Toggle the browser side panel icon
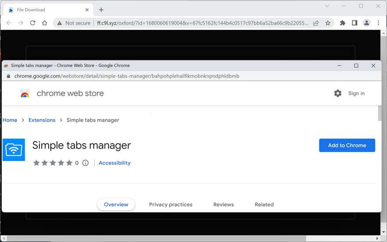387x242 pixels. pyautogui.click(x=355, y=23)
